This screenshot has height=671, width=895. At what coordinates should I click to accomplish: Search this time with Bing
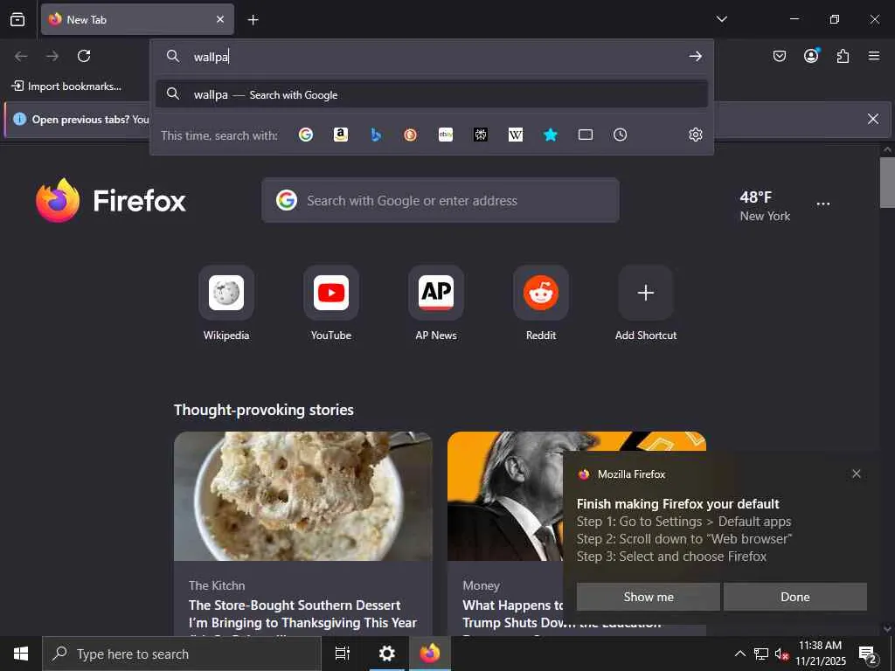(376, 135)
